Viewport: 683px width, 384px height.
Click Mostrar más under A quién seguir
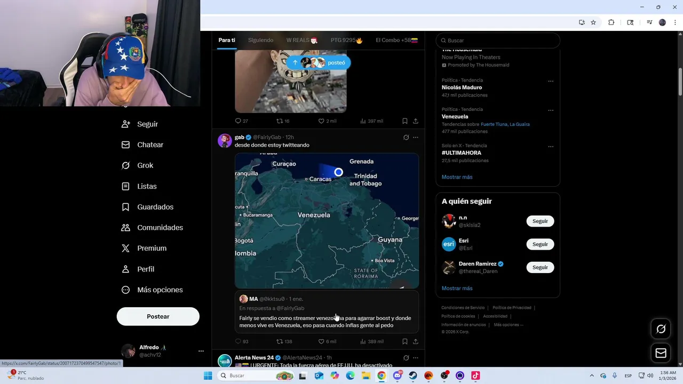tap(457, 289)
